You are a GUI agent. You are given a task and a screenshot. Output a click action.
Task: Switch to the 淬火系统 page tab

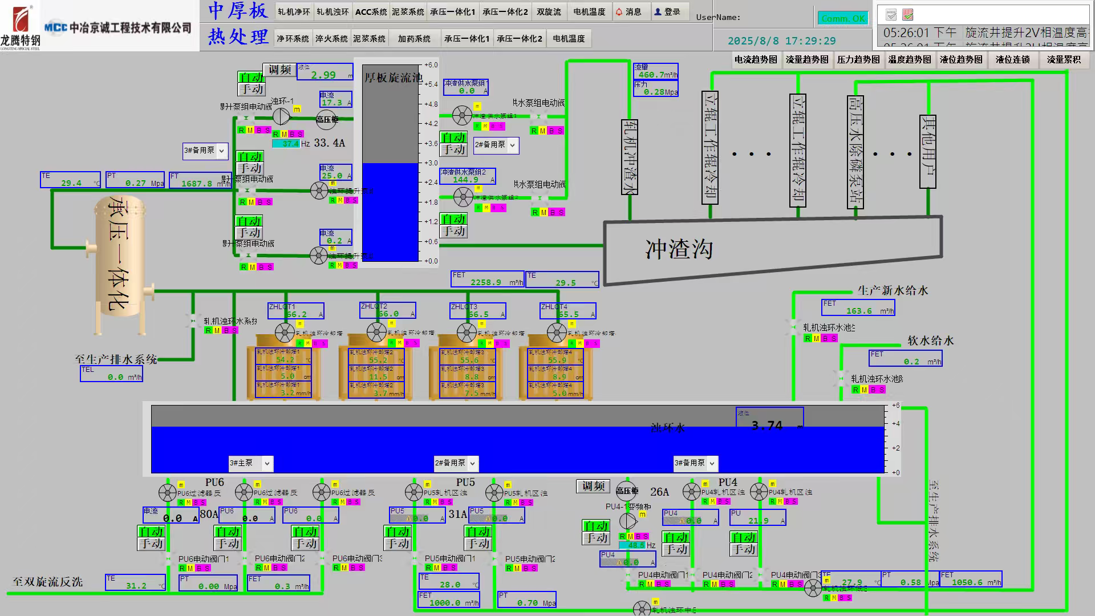pos(331,39)
